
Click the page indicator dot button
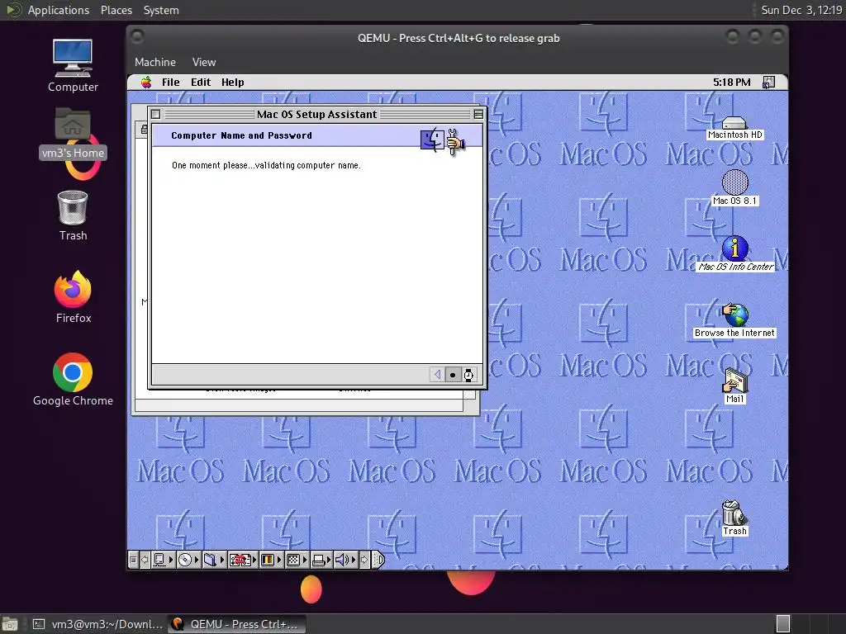coord(453,374)
